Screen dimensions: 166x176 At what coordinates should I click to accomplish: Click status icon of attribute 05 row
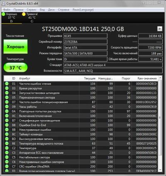point(7,97)
